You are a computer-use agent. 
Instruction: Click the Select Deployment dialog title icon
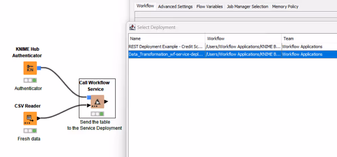(x=132, y=27)
